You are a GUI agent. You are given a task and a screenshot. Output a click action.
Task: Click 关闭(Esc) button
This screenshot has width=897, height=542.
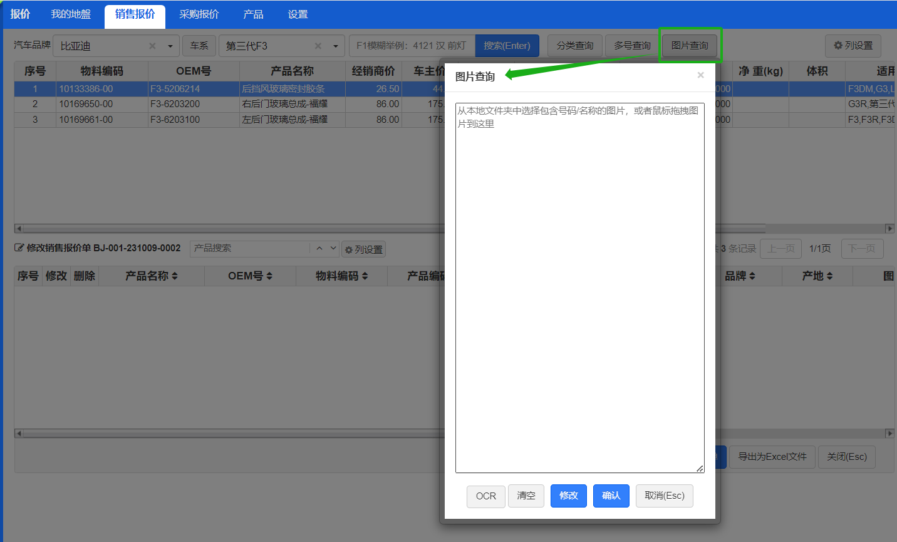(x=847, y=457)
